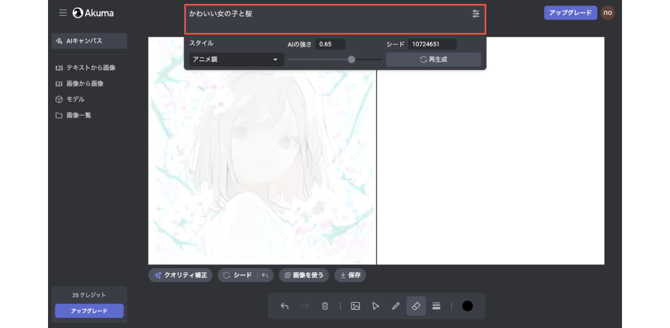Open the line thickness menu icon
The image size is (670, 328).
(x=437, y=306)
